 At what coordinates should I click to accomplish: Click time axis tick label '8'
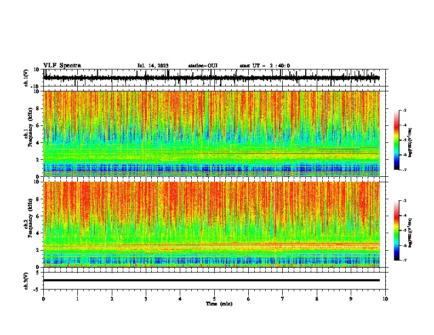pos(317,299)
